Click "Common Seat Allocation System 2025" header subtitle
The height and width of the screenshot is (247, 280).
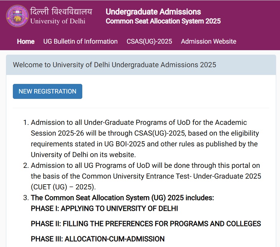tap(163, 21)
